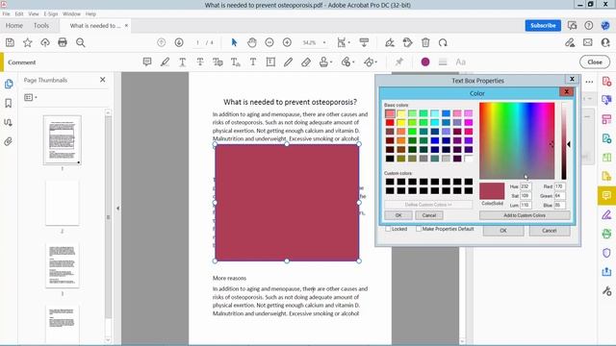Toggle the Locked checkbox

pyautogui.click(x=388, y=229)
